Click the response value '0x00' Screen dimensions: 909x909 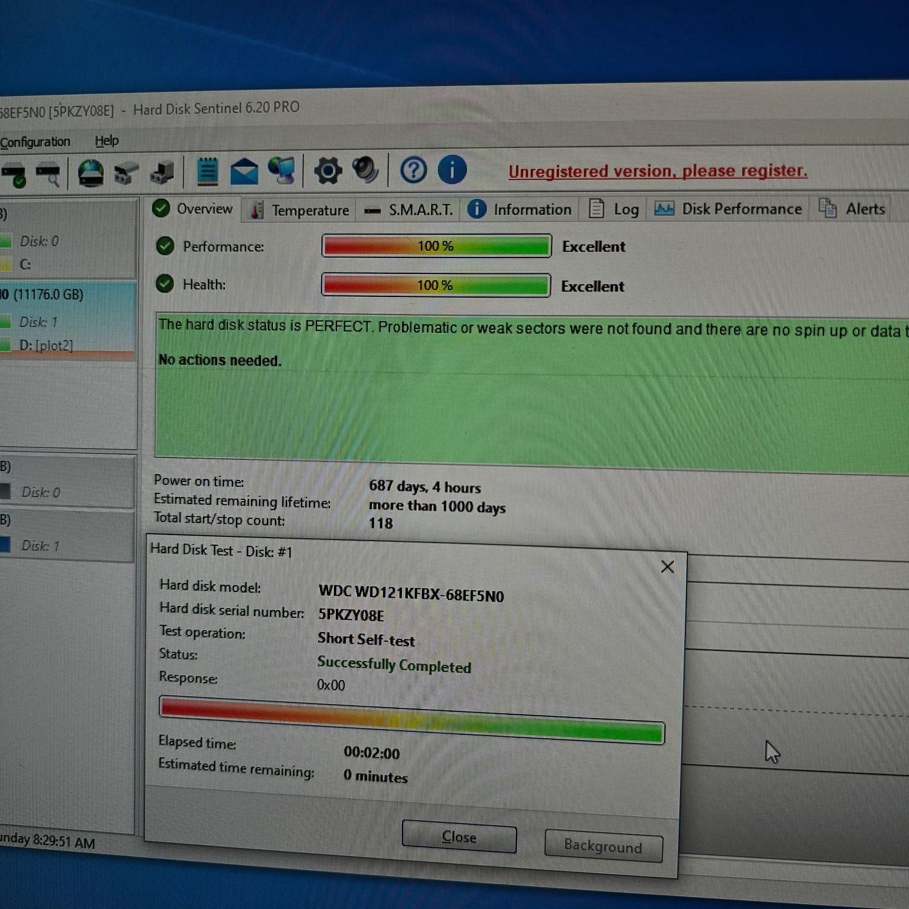pos(331,685)
